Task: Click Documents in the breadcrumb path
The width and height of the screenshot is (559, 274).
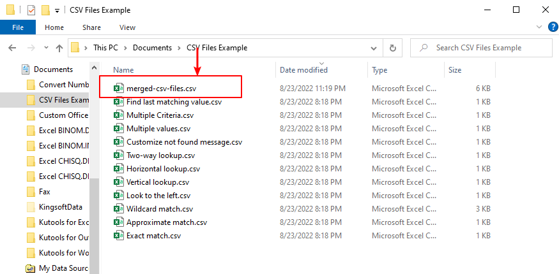Action: pos(152,48)
